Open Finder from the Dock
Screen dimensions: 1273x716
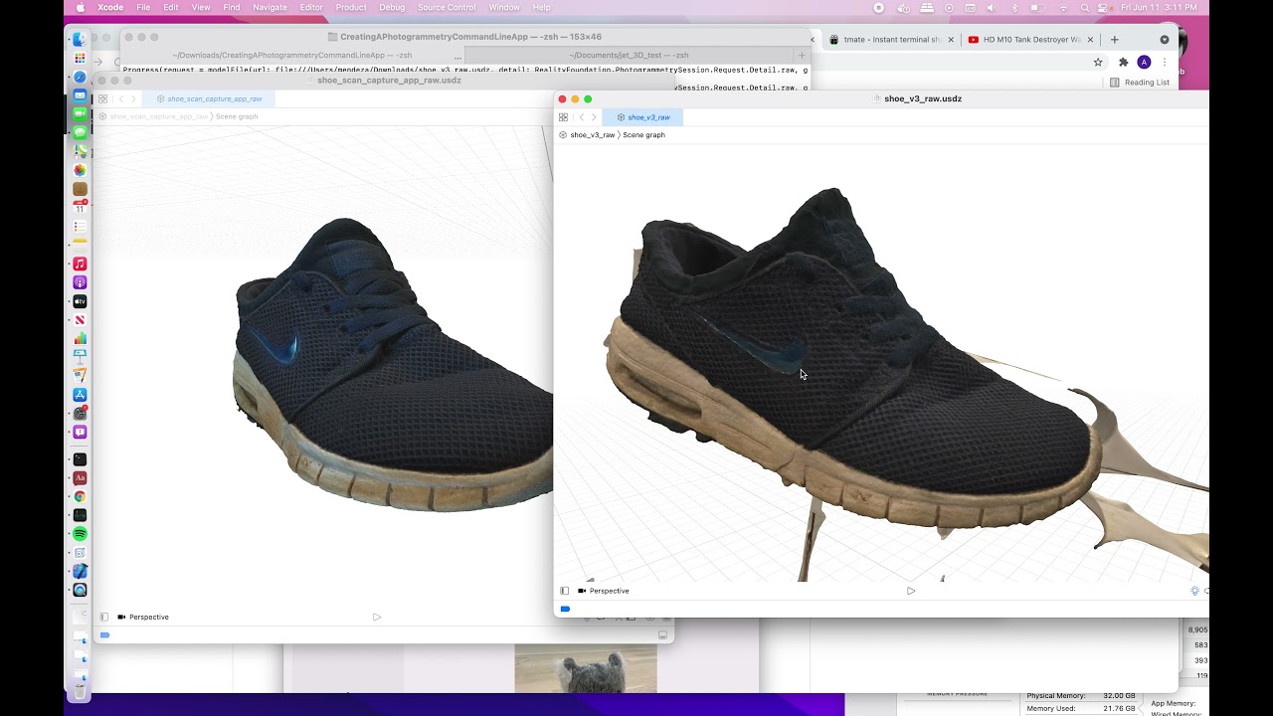80,40
